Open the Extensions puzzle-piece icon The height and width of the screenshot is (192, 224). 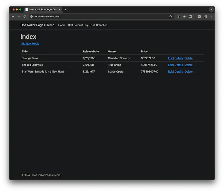pos(191,17)
